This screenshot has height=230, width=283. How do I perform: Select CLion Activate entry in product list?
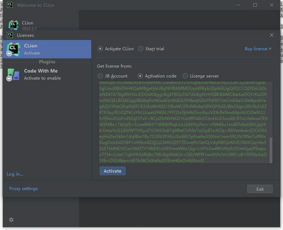(x=47, y=49)
